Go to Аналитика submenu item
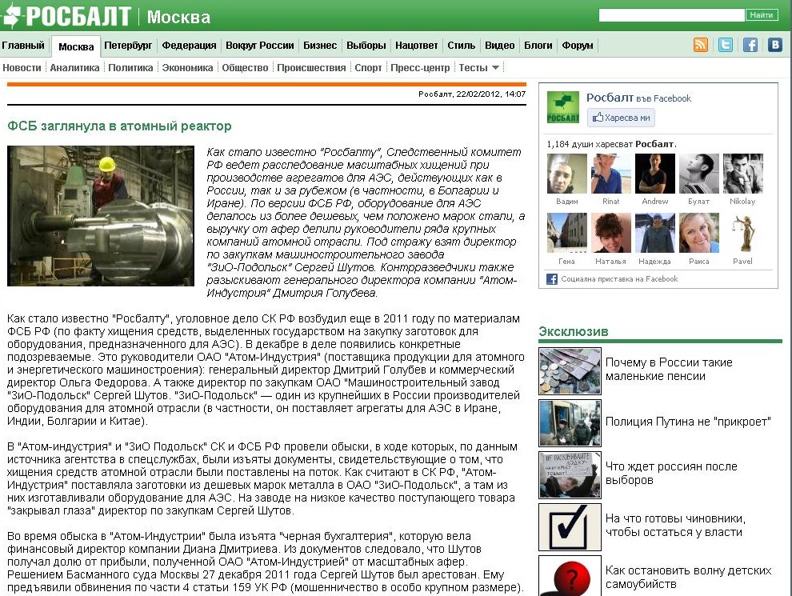The width and height of the screenshot is (792, 596). pos(74,68)
